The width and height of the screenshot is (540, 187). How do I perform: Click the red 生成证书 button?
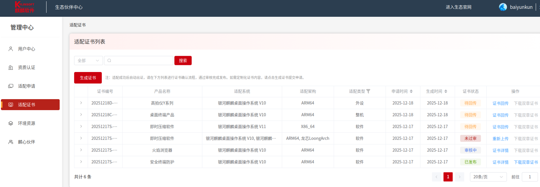[88, 78]
